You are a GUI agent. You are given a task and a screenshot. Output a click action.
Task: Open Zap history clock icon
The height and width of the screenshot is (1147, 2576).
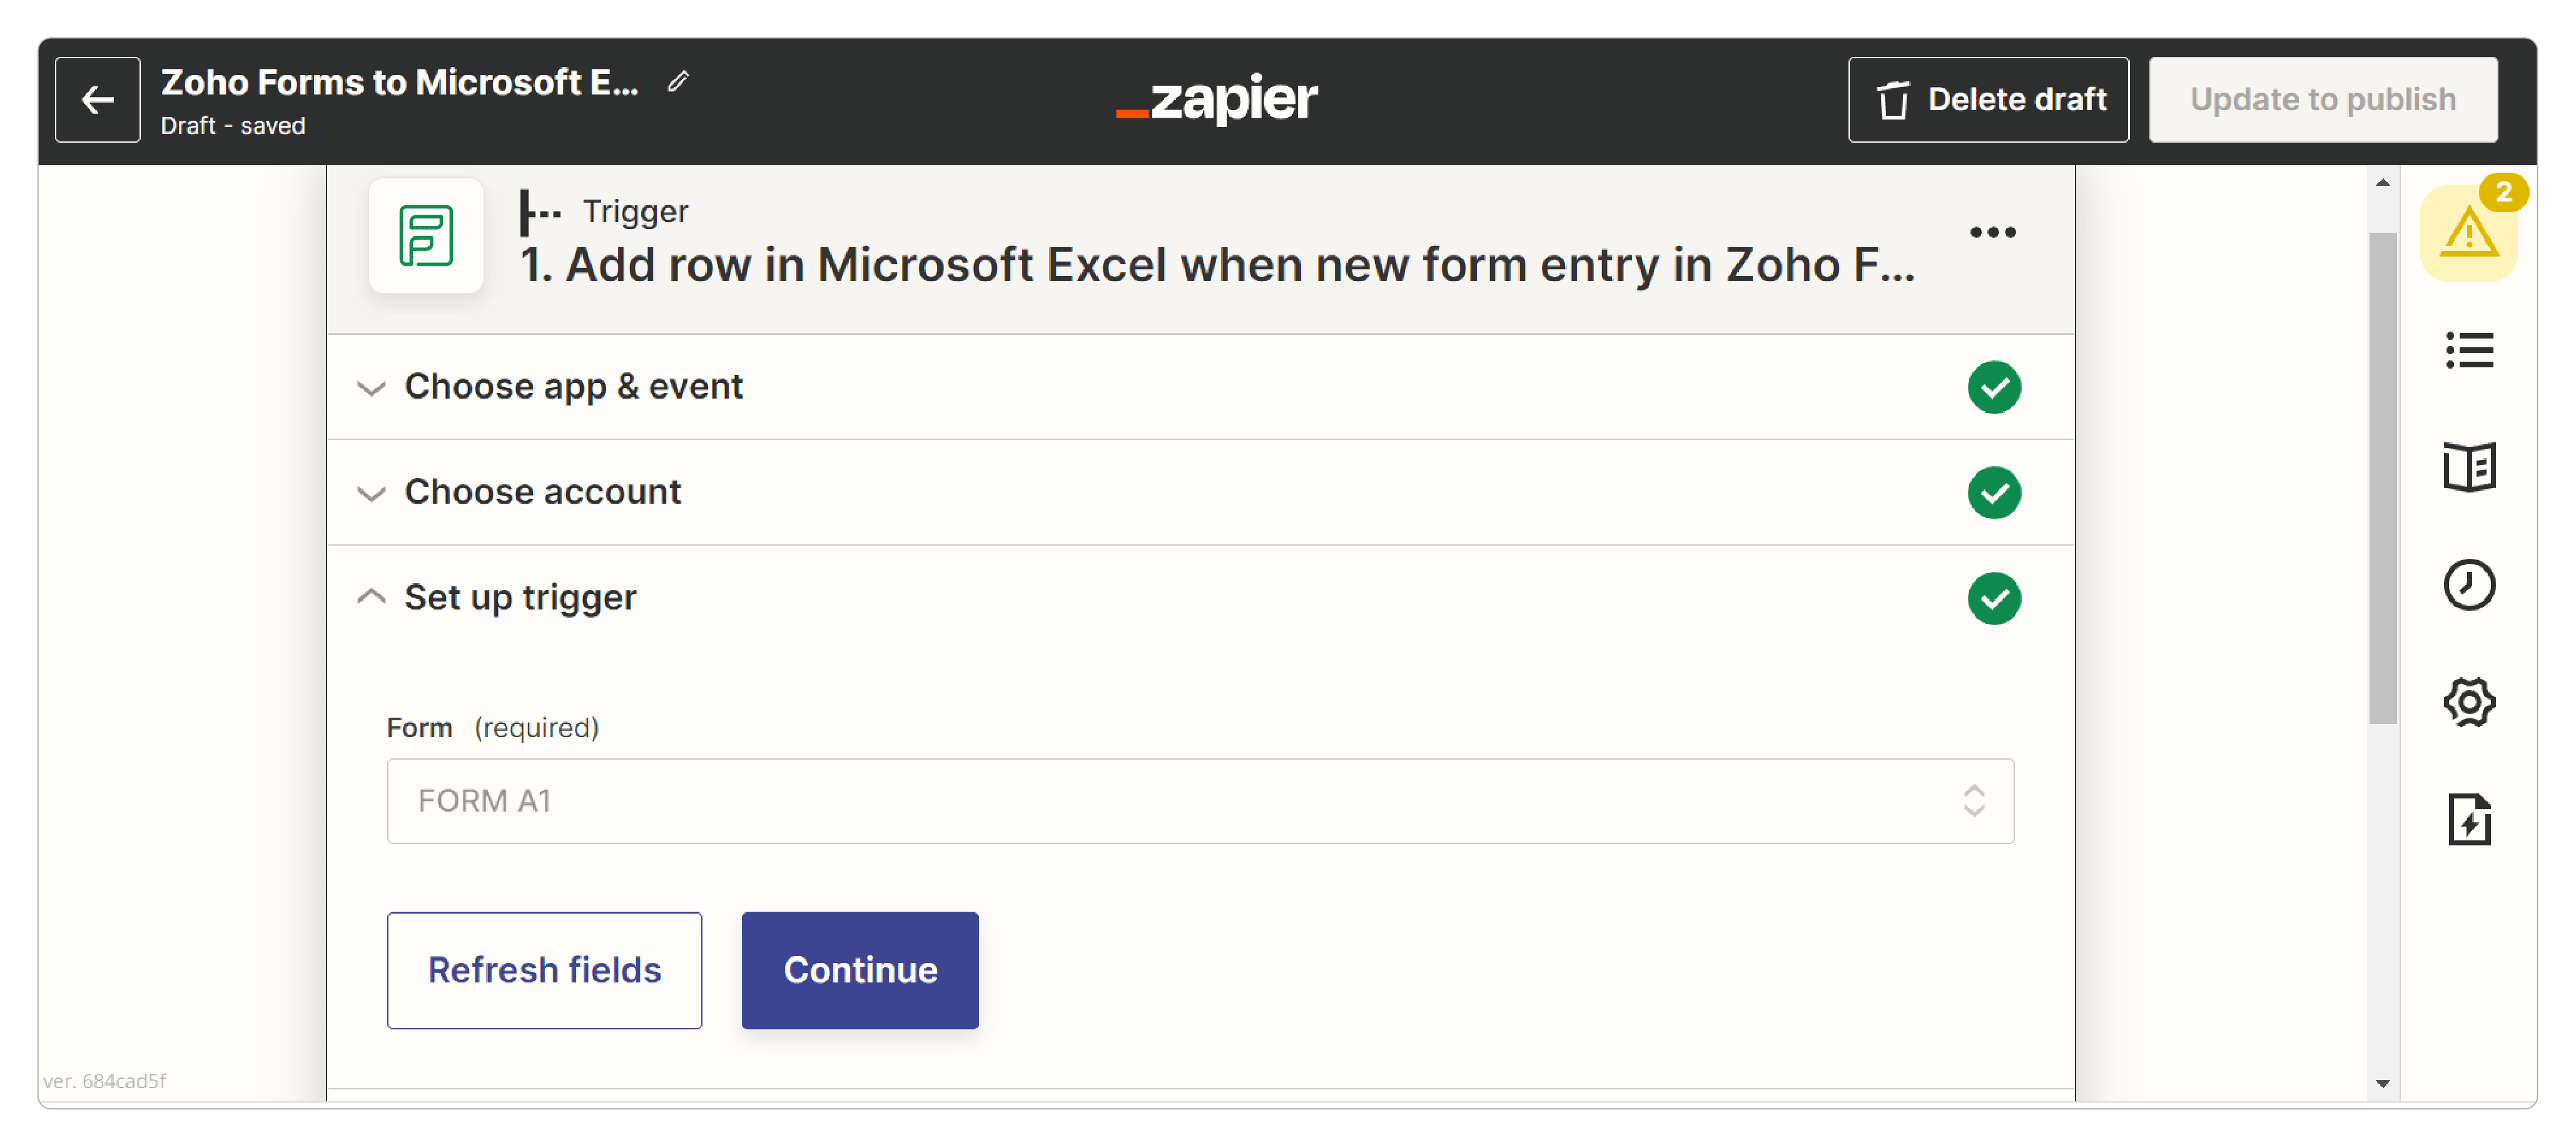[2468, 584]
